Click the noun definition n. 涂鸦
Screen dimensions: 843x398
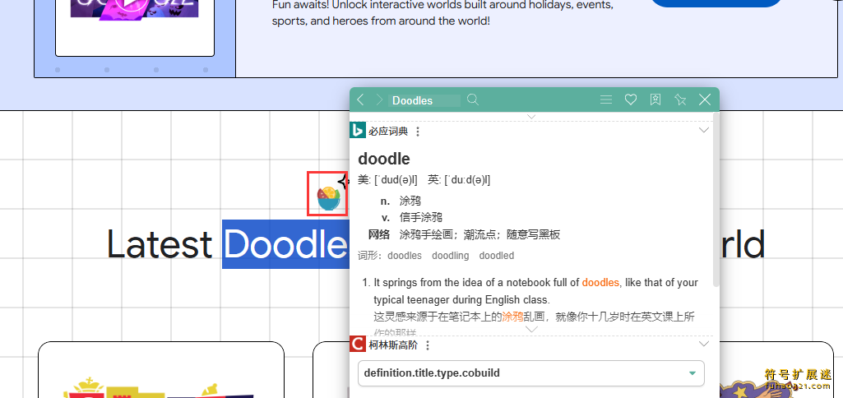point(401,201)
